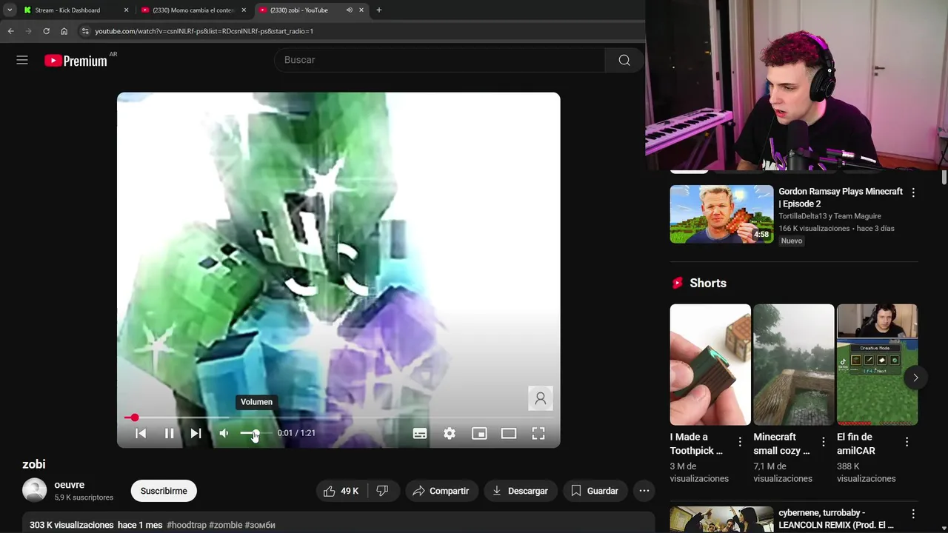The image size is (948, 533).
Task: Dislike the video
Action: (x=383, y=491)
